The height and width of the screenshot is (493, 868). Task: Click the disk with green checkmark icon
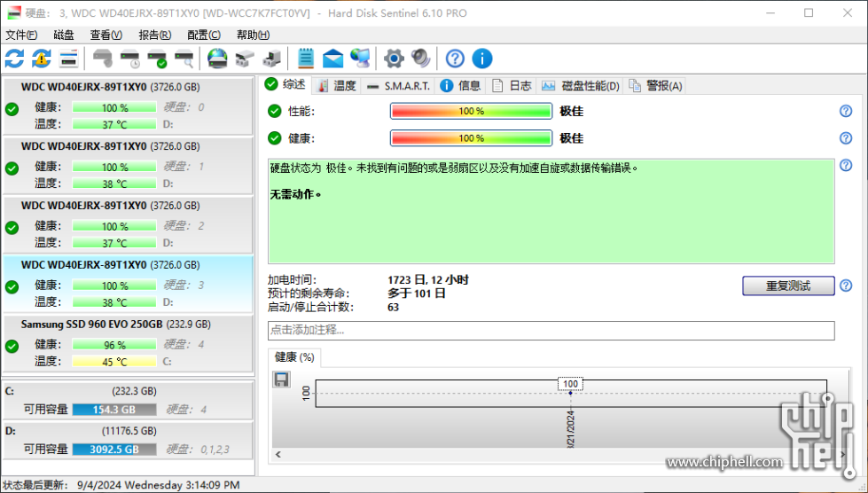157,59
